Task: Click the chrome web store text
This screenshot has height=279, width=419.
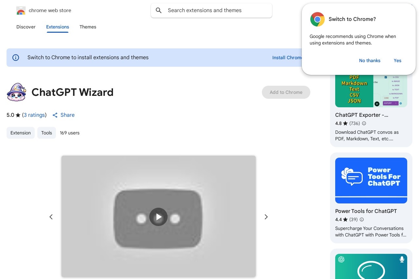Action: 50,10
